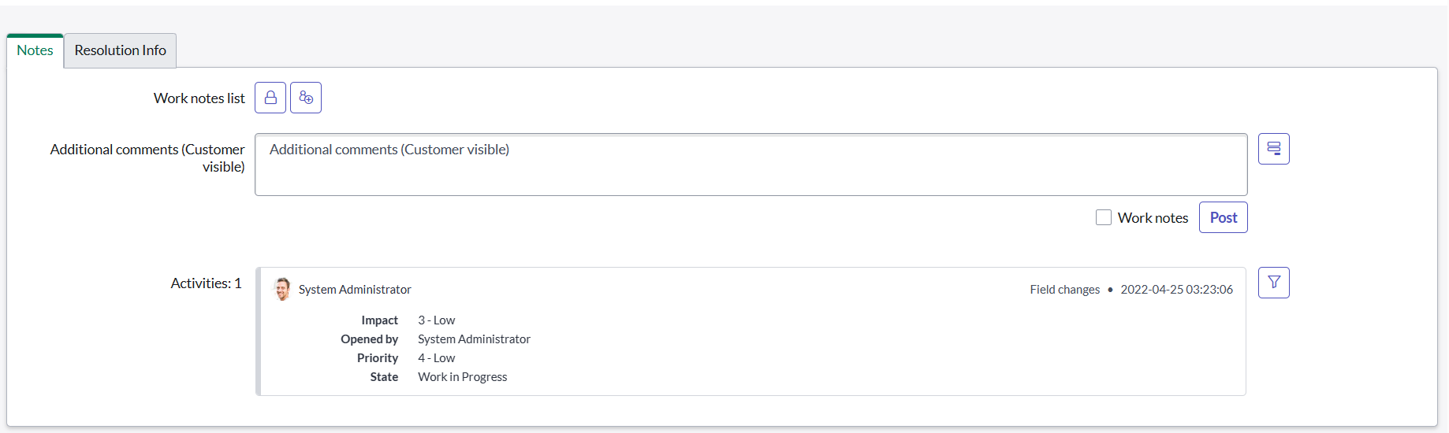
Task: Click the Opened by value System Administrator
Action: [474, 339]
